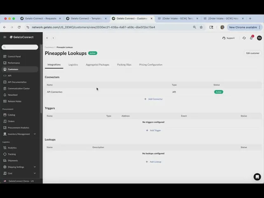This screenshot has width=264, height=198.
Task: Click Add Connector
Action: pyautogui.click(x=153, y=99)
